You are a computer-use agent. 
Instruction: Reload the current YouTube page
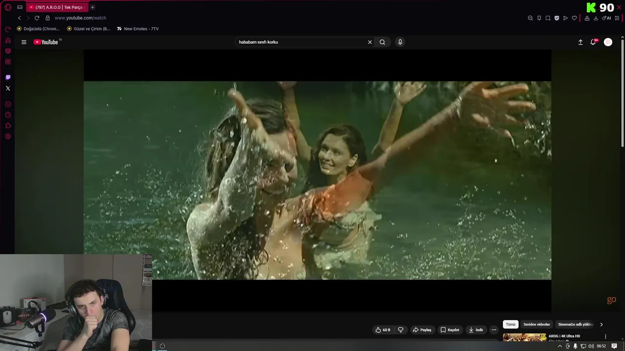point(37,18)
